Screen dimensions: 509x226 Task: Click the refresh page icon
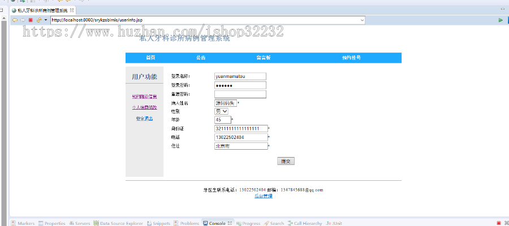pos(38,20)
